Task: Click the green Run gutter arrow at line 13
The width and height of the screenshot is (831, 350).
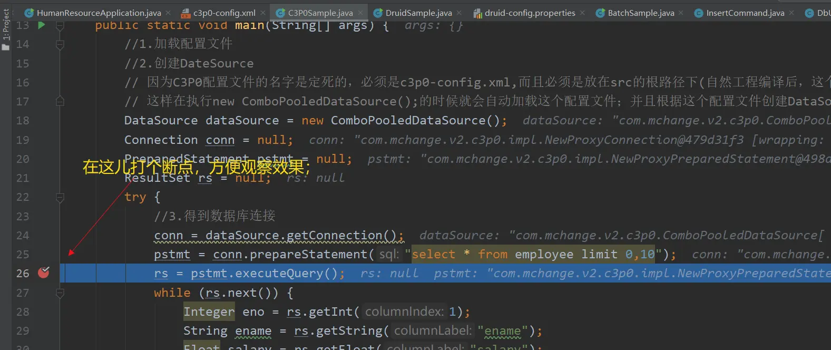Action: [x=42, y=25]
